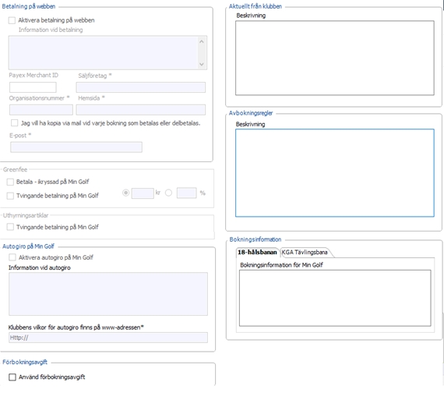Focus the Http:// autogiro terms address field
The image size is (444, 407).
click(x=108, y=338)
